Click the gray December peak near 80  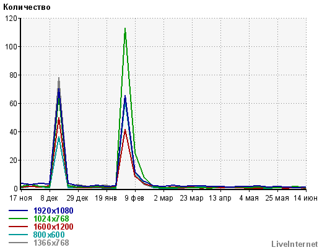pos(59,79)
